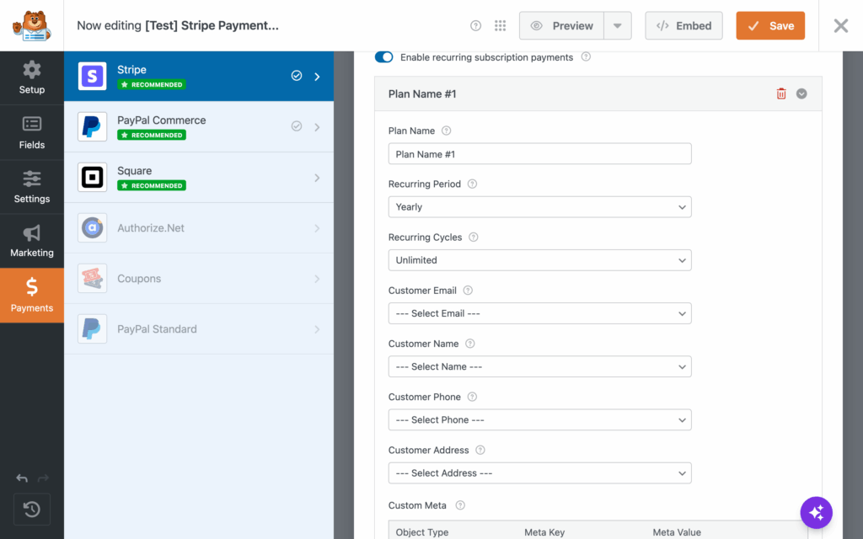The width and height of the screenshot is (863, 539).
Task: Click the Square logo icon
Action: 93,178
